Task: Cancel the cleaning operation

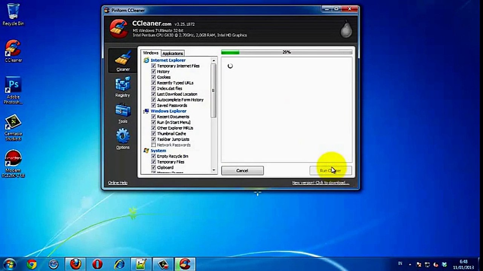Action: pos(242,171)
